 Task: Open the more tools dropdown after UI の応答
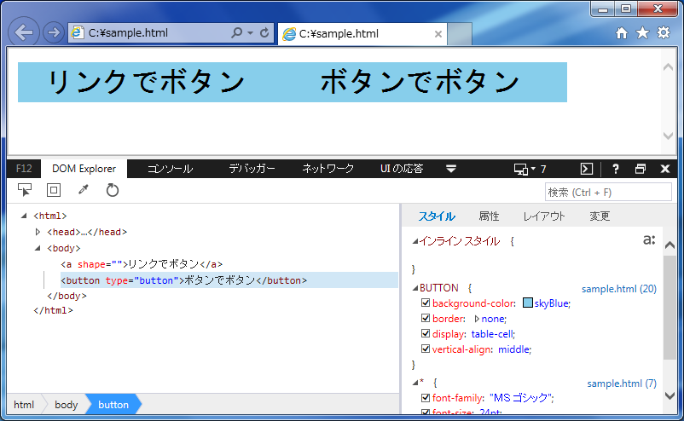point(451,169)
